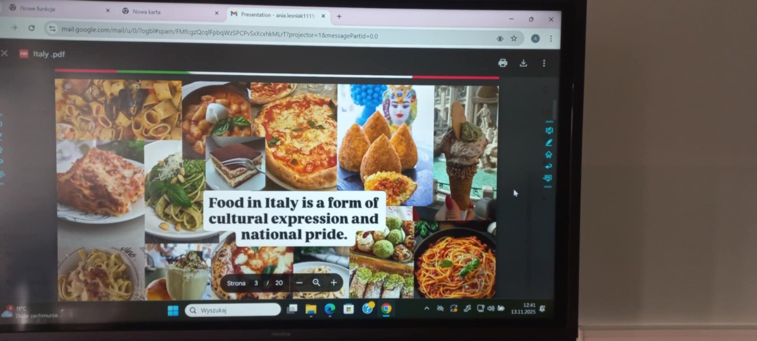The image size is (757, 341).
Task: Open the PDF viewer more options menu
Action: point(544,63)
